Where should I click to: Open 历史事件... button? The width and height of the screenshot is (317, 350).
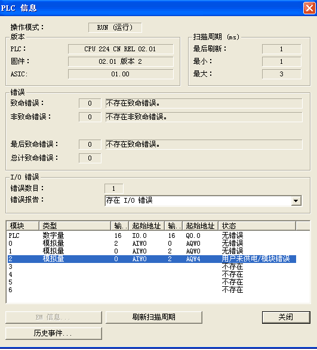pos(54,333)
